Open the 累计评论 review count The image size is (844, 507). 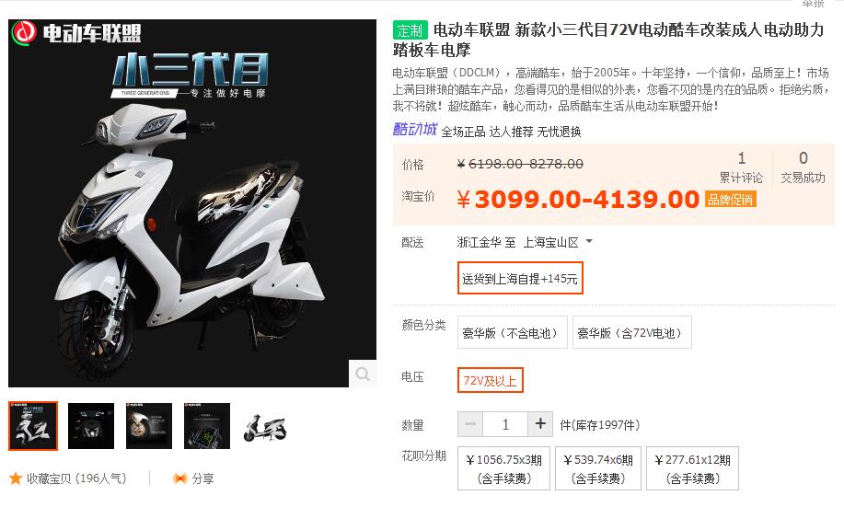tap(741, 167)
